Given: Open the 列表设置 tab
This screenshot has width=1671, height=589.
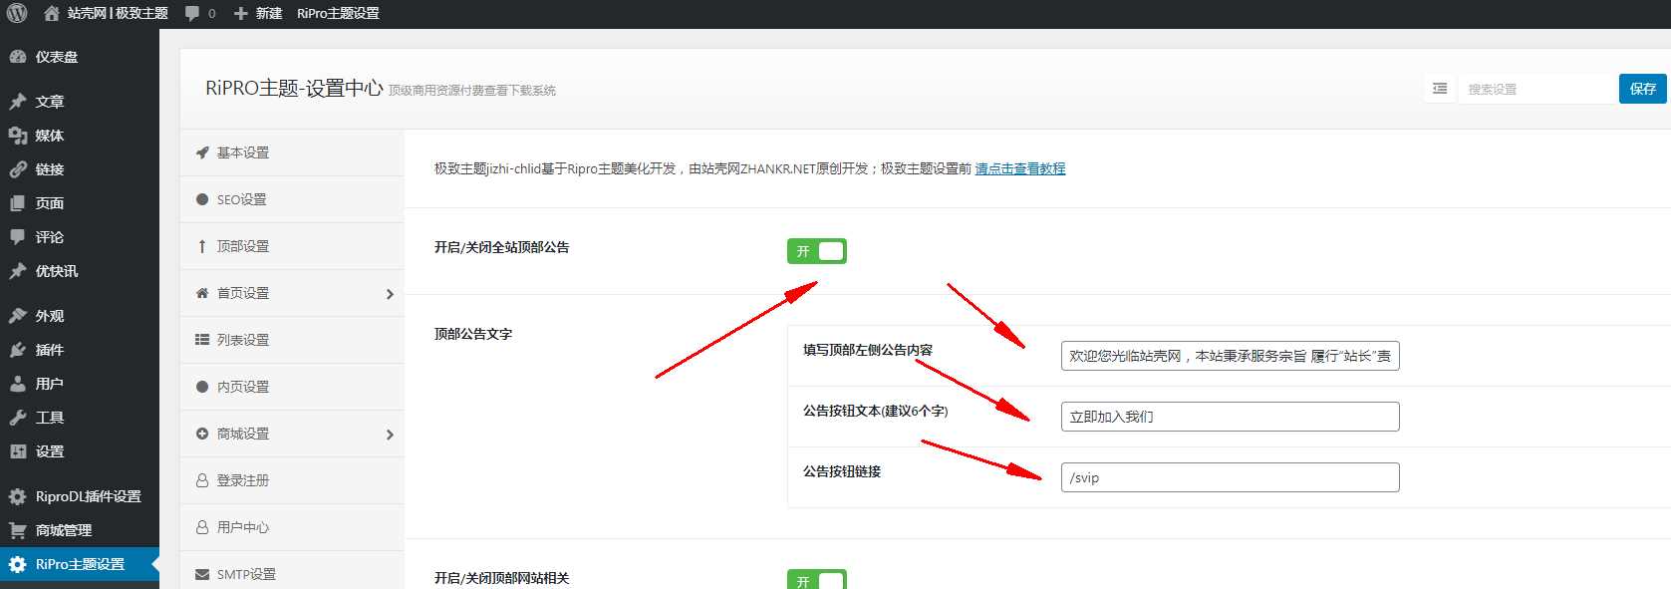Looking at the screenshot, I should pos(292,340).
